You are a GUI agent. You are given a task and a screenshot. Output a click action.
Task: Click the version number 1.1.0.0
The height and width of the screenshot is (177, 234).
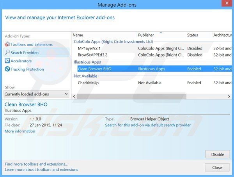(x=35, y=119)
